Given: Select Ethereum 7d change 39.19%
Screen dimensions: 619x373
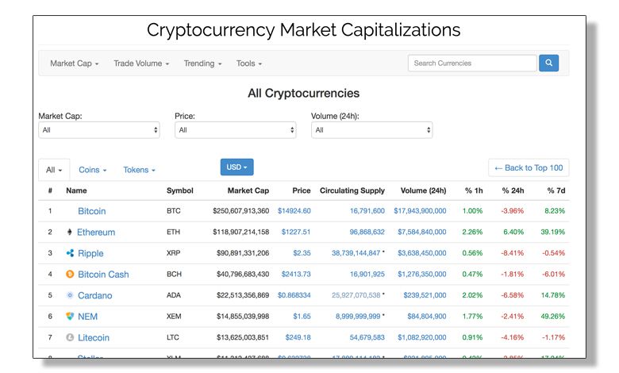Looking at the screenshot, I should [x=552, y=232].
